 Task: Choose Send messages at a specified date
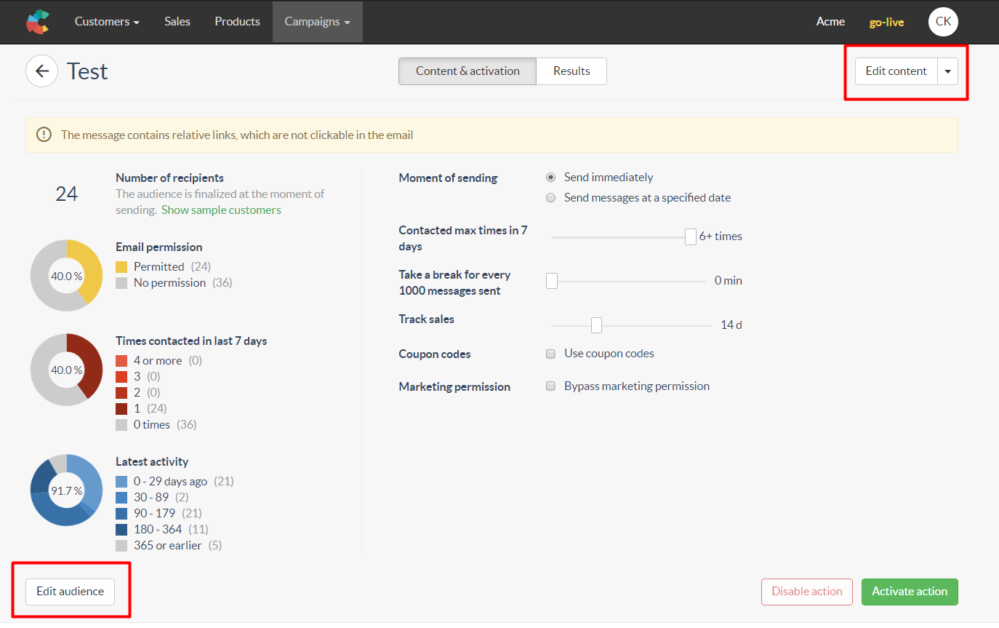click(x=550, y=198)
